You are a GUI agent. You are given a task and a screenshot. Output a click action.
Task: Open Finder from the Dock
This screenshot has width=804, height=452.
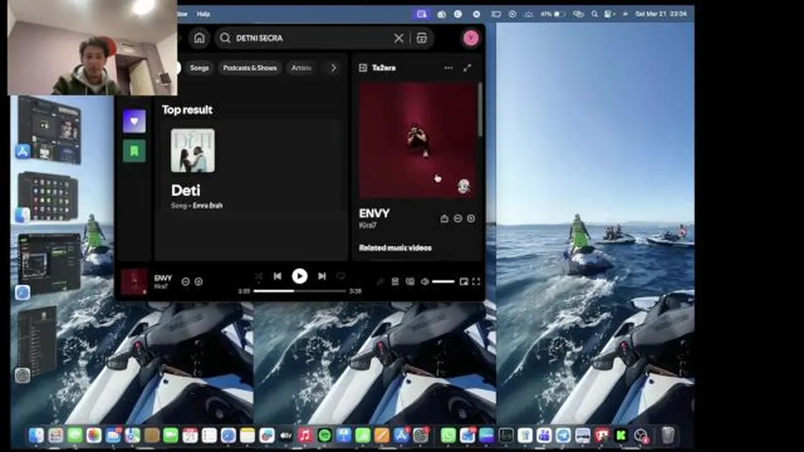(x=36, y=435)
